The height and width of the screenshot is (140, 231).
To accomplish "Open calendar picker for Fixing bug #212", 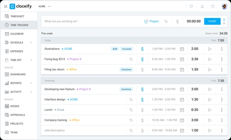I will click(182, 59).
